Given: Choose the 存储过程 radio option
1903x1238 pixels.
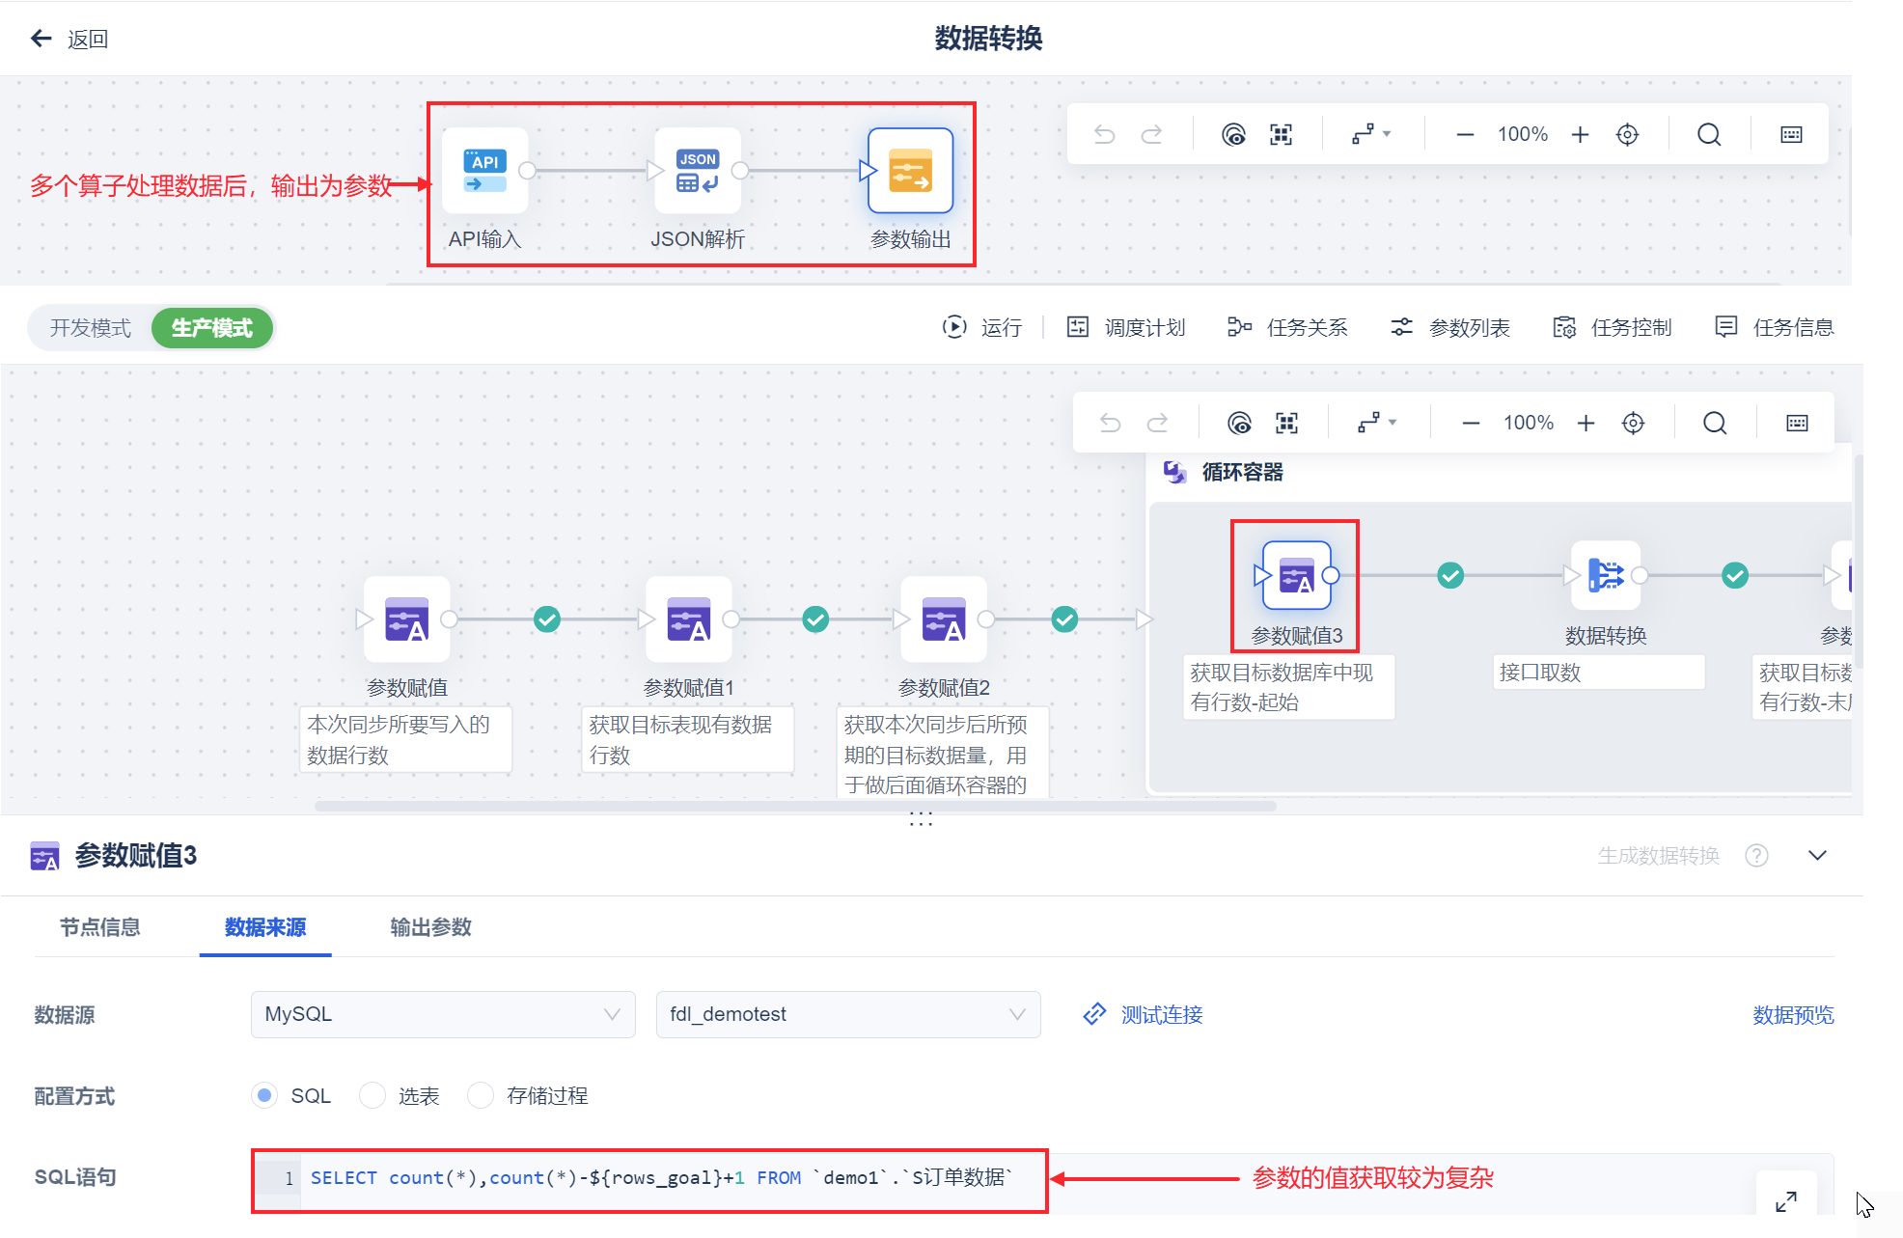Looking at the screenshot, I should pyautogui.click(x=480, y=1095).
